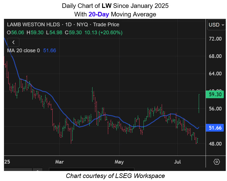Screen dimensions: 227x181
Task: Click the blue 51.66 moving average tag
Action: (x=217, y=128)
